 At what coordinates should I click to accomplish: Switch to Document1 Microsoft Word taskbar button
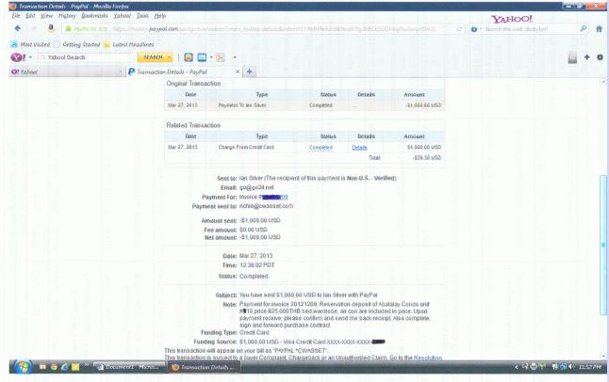click(130, 367)
